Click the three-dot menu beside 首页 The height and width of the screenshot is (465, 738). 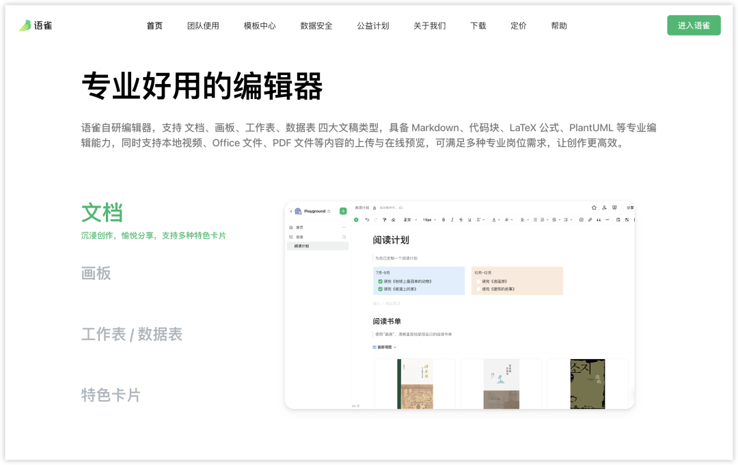[x=344, y=227]
